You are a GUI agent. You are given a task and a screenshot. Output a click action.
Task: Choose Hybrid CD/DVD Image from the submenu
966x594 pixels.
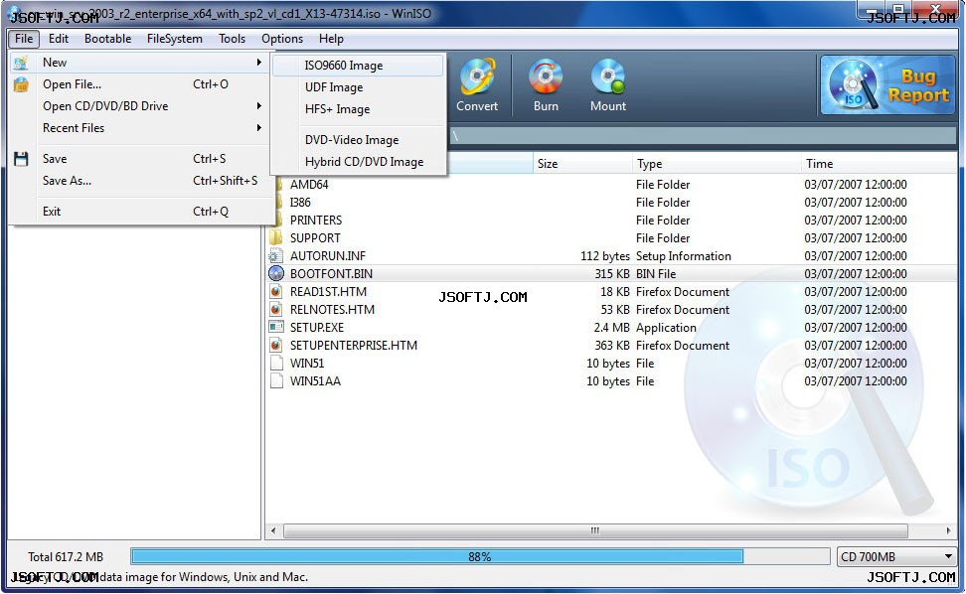tap(358, 162)
